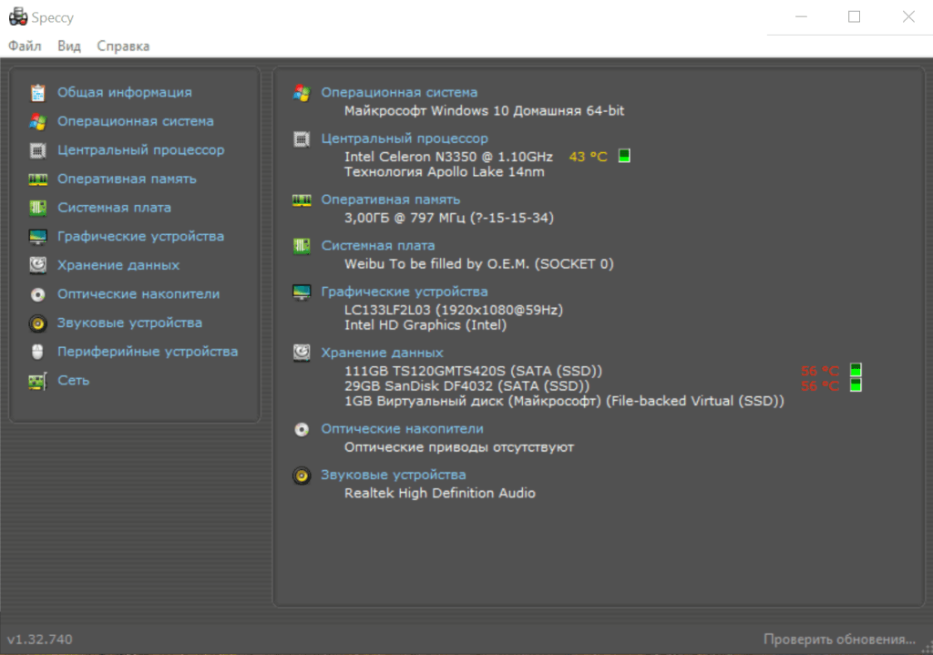Select Периферийные устройства in the sidebar
This screenshot has width=933, height=655.
(148, 352)
